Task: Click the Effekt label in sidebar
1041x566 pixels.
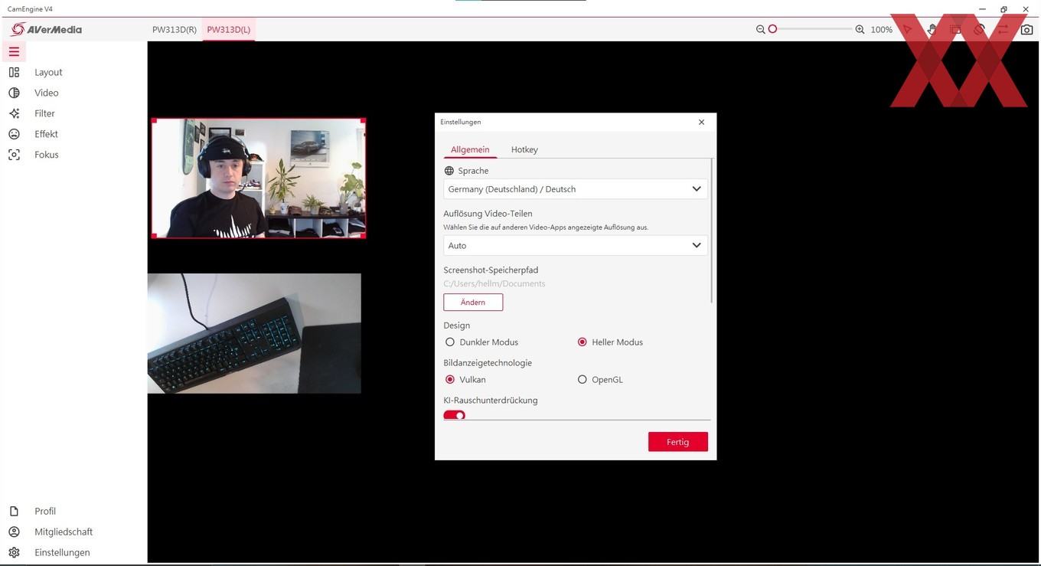Action: [46, 134]
